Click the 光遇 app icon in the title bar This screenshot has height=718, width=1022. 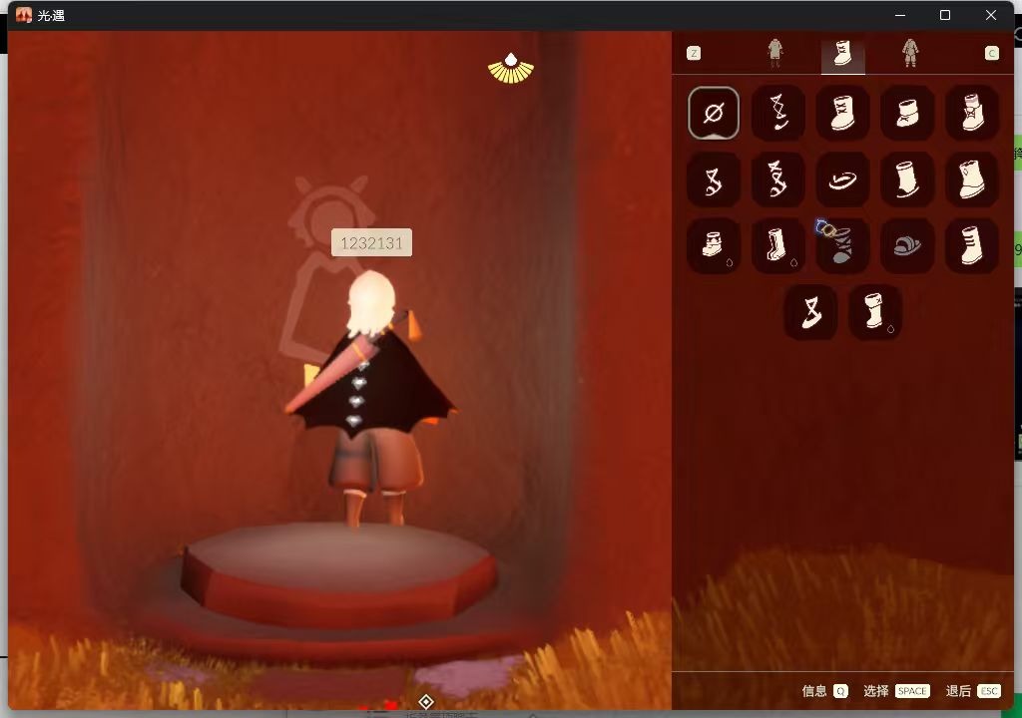point(24,15)
